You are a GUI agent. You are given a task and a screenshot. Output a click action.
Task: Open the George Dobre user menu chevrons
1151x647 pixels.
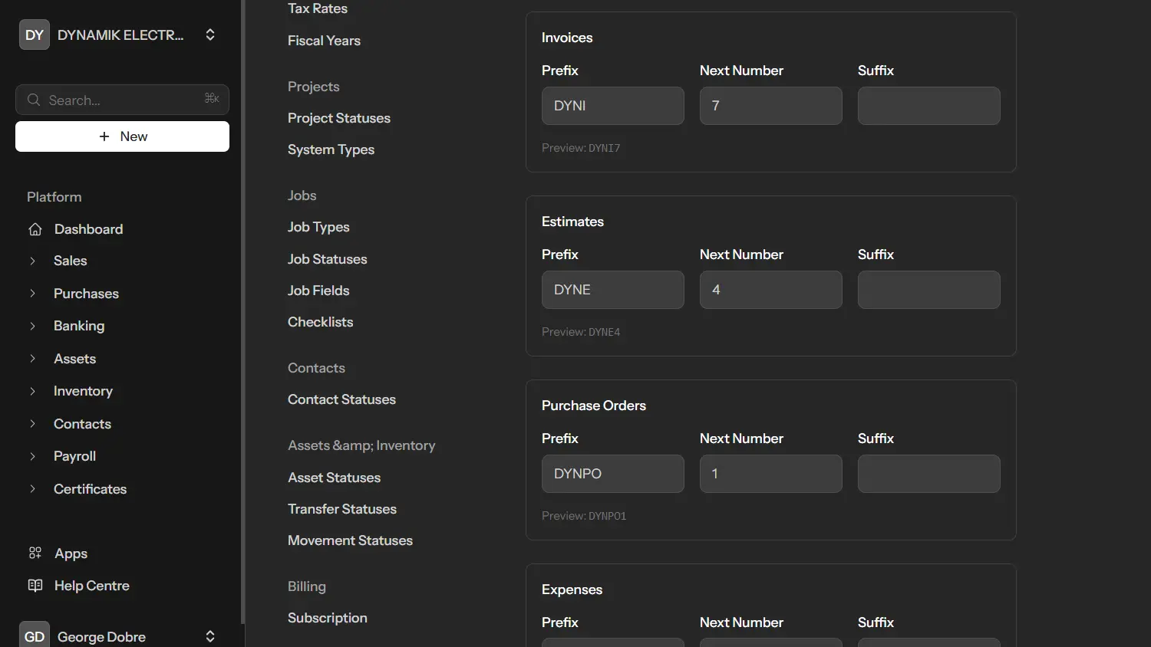[210, 636]
